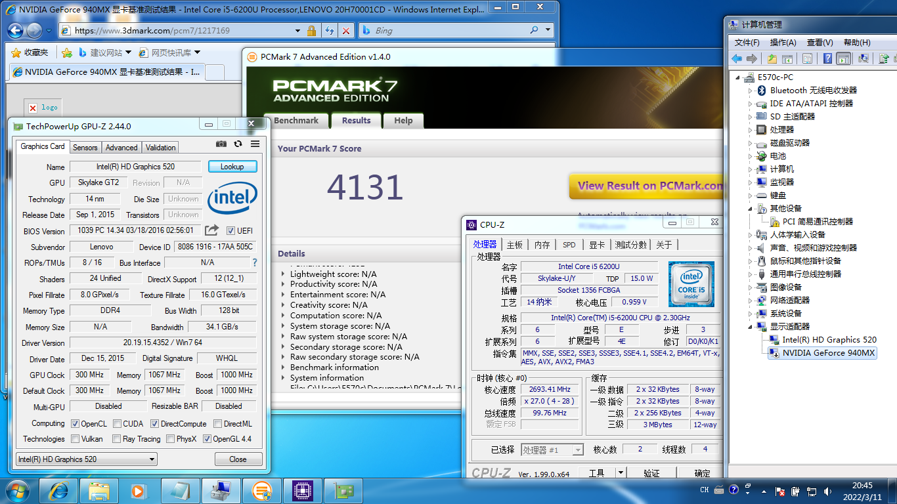Switch to 内存 tab in CPU-Z
This screenshot has width=897, height=504.
pos(542,245)
